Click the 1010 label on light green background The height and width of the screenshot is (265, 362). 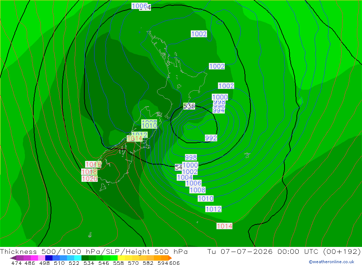(x=150, y=126)
